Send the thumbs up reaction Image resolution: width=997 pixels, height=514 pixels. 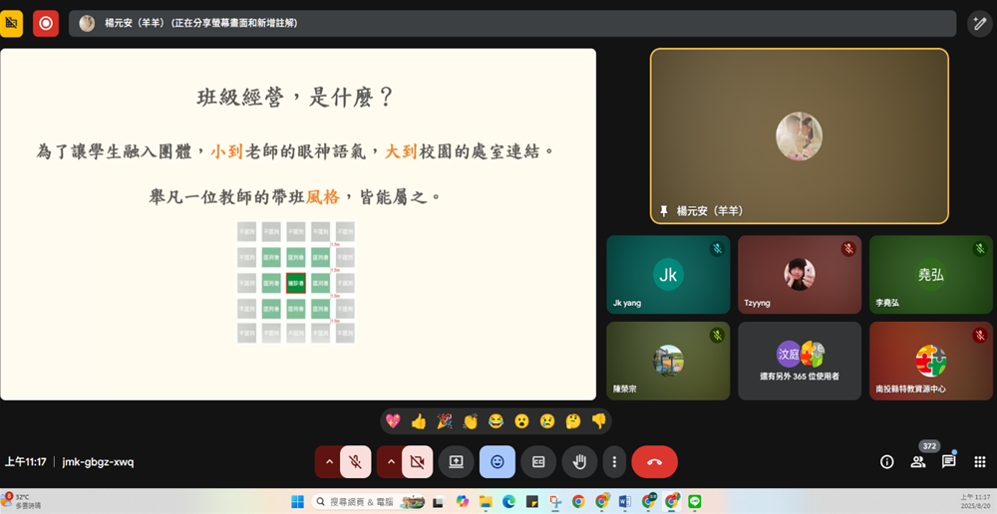click(419, 421)
